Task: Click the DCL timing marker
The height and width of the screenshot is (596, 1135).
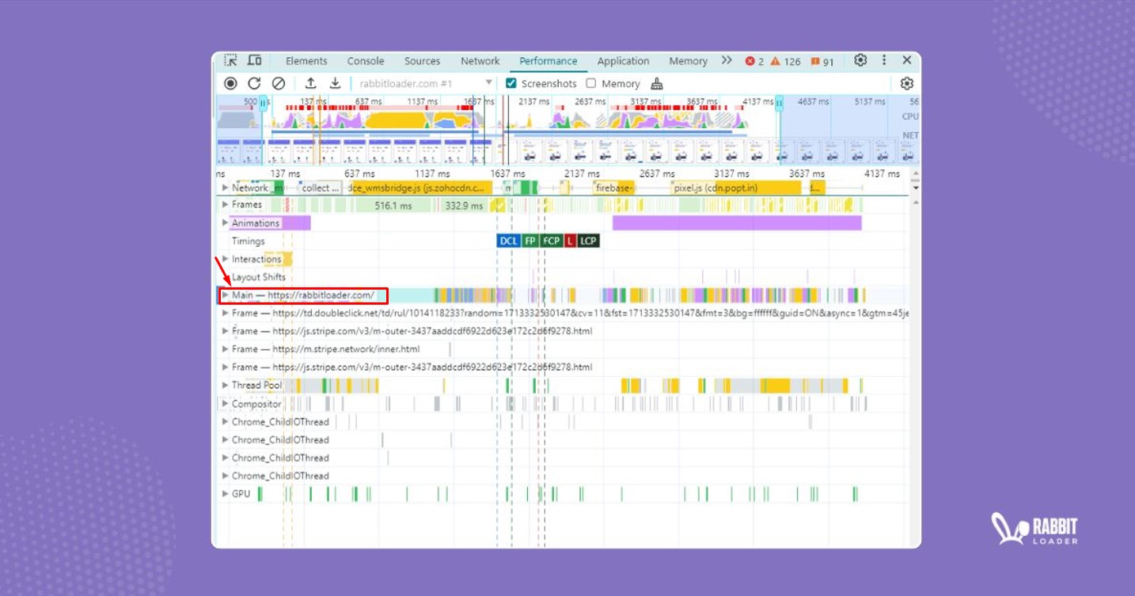Action: pyautogui.click(x=508, y=241)
